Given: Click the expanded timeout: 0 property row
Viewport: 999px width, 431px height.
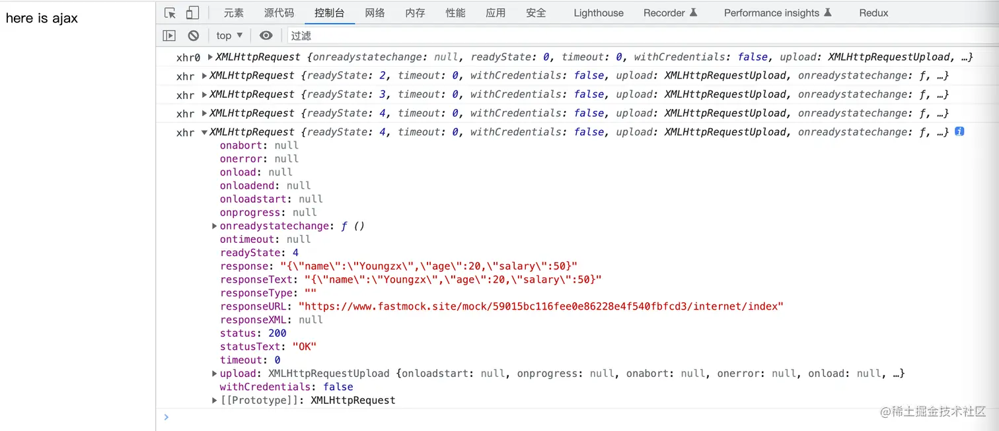Looking at the screenshot, I should click(250, 360).
